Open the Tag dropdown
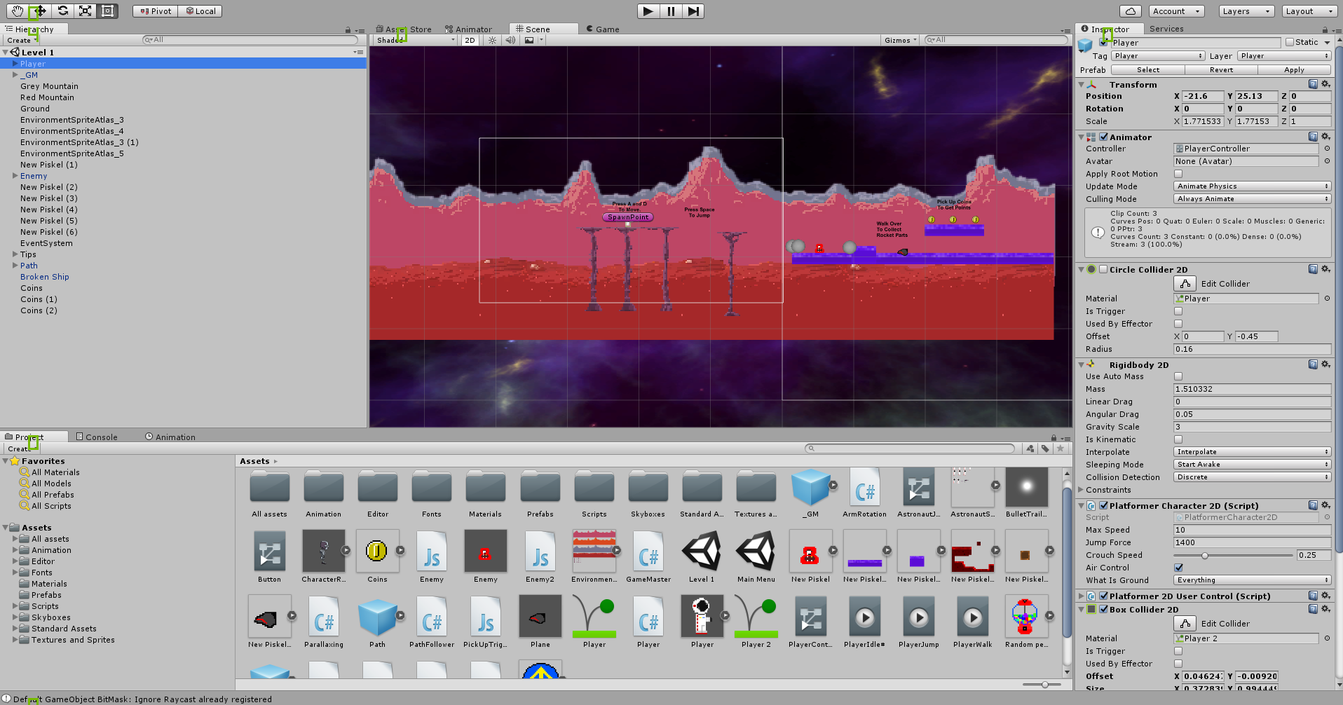 pos(1158,56)
